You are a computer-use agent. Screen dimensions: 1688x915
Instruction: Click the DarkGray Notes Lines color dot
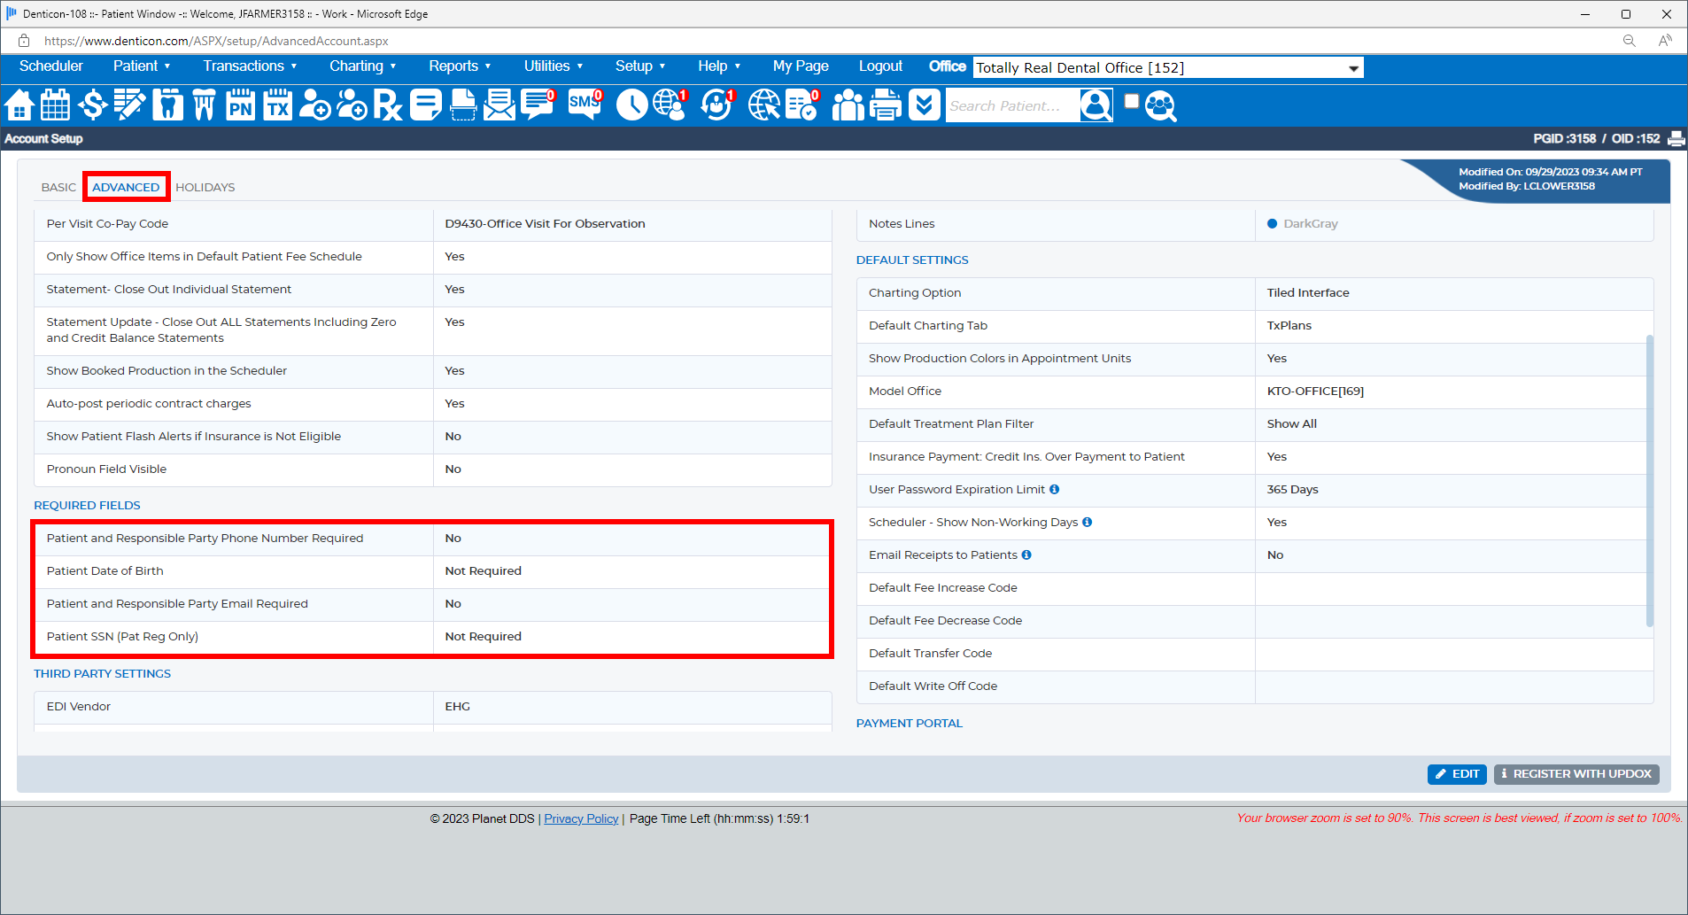click(1272, 223)
